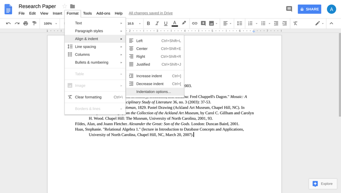Expand the Text submenu
341x193 pixels.
95,23
